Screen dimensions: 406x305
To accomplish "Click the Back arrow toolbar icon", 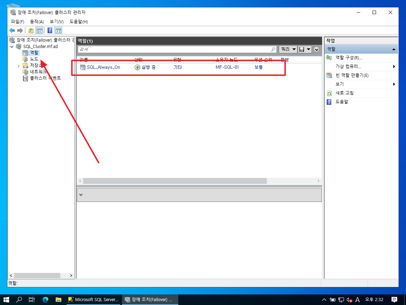I will coord(12,30).
